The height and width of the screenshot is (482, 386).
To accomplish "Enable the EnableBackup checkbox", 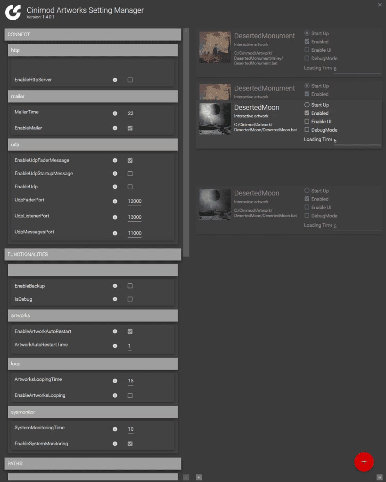I will [x=130, y=286].
